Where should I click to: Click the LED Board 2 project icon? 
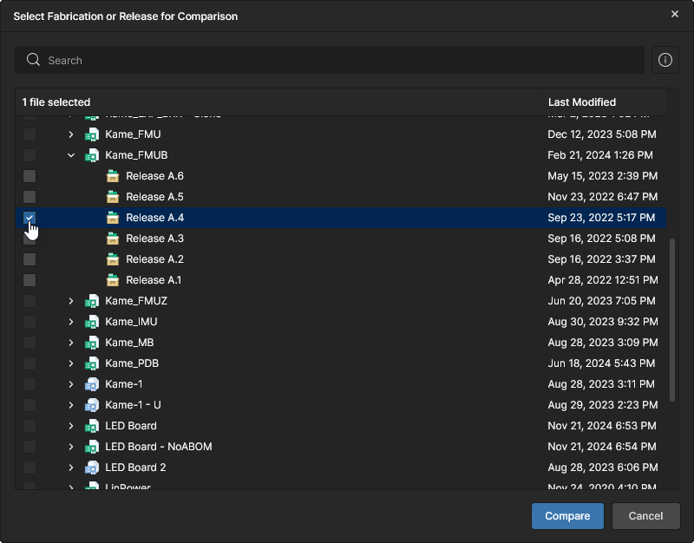click(x=92, y=468)
